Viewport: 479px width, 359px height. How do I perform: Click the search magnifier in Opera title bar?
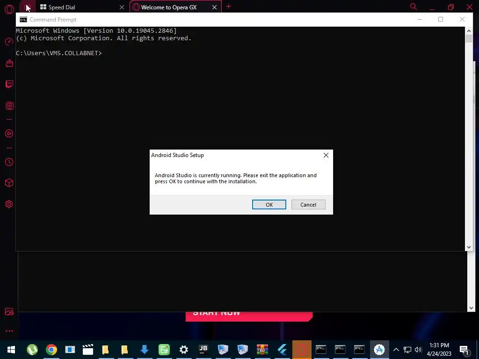[413, 7]
